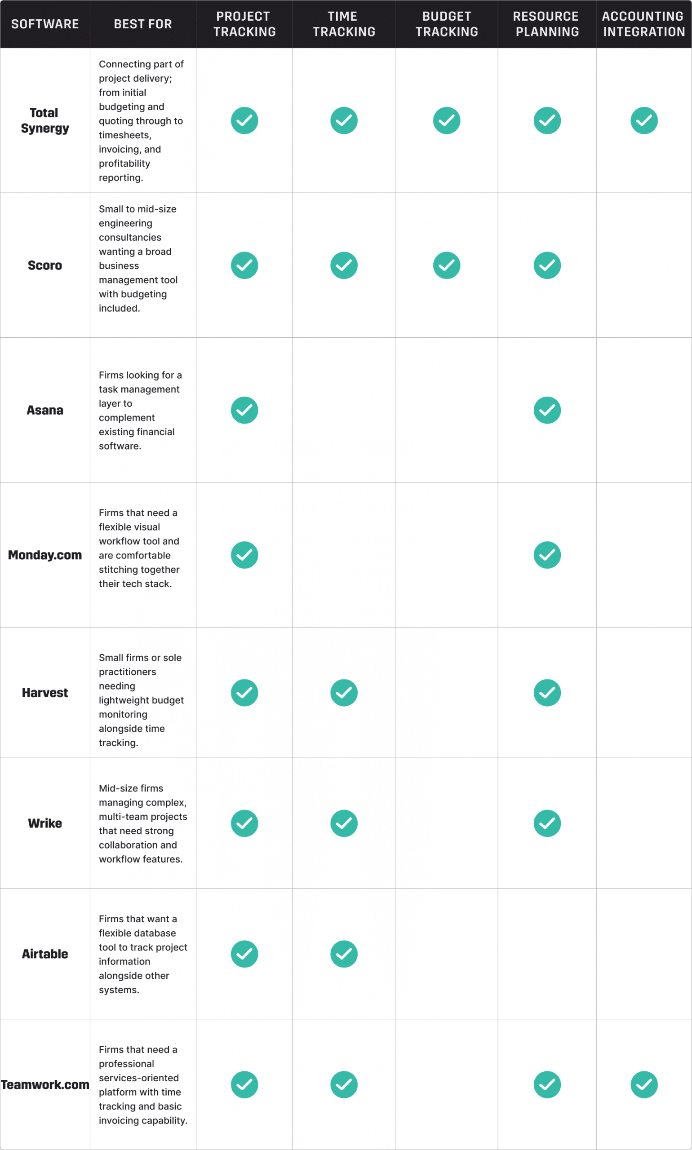The height and width of the screenshot is (1150, 692).
Task: Click Scoro's Project Tracking checkmark
Action: pyautogui.click(x=244, y=265)
